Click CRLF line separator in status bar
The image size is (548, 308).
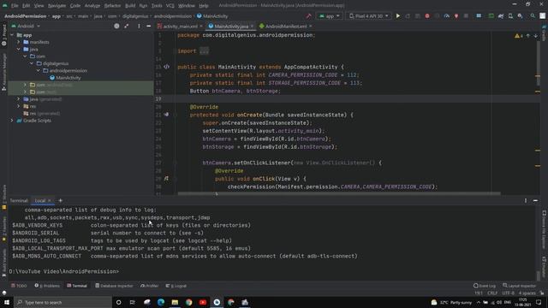click(492, 293)
